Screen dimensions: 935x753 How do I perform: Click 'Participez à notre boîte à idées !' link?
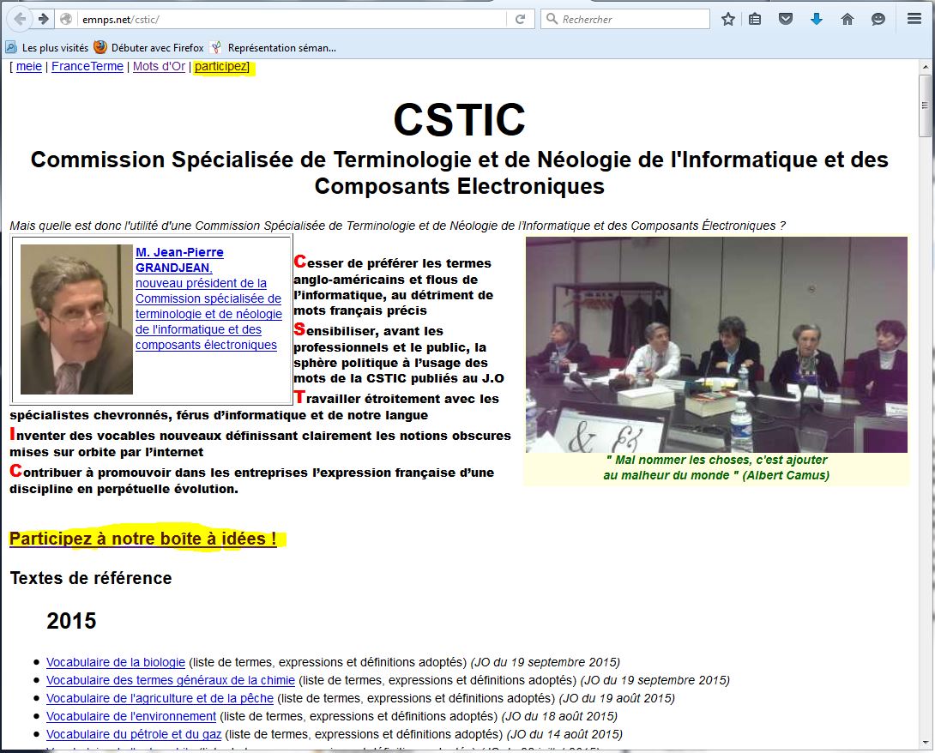point(143,539)
